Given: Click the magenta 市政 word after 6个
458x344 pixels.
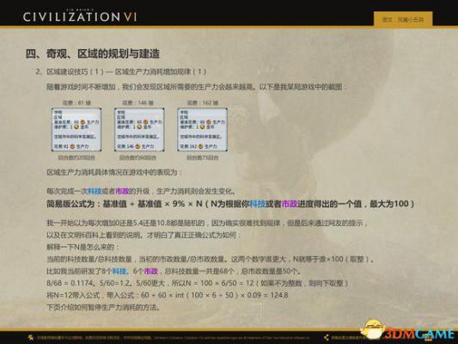Looking at the screenshot, I should pos(151,271).
